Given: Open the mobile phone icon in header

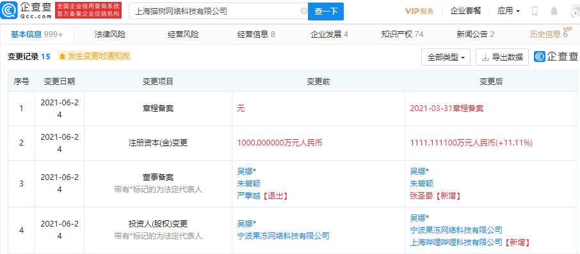Looking at the screenshot, I should coord(535,11).
